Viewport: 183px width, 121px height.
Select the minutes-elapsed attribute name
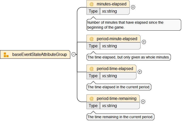click(111, 4)
